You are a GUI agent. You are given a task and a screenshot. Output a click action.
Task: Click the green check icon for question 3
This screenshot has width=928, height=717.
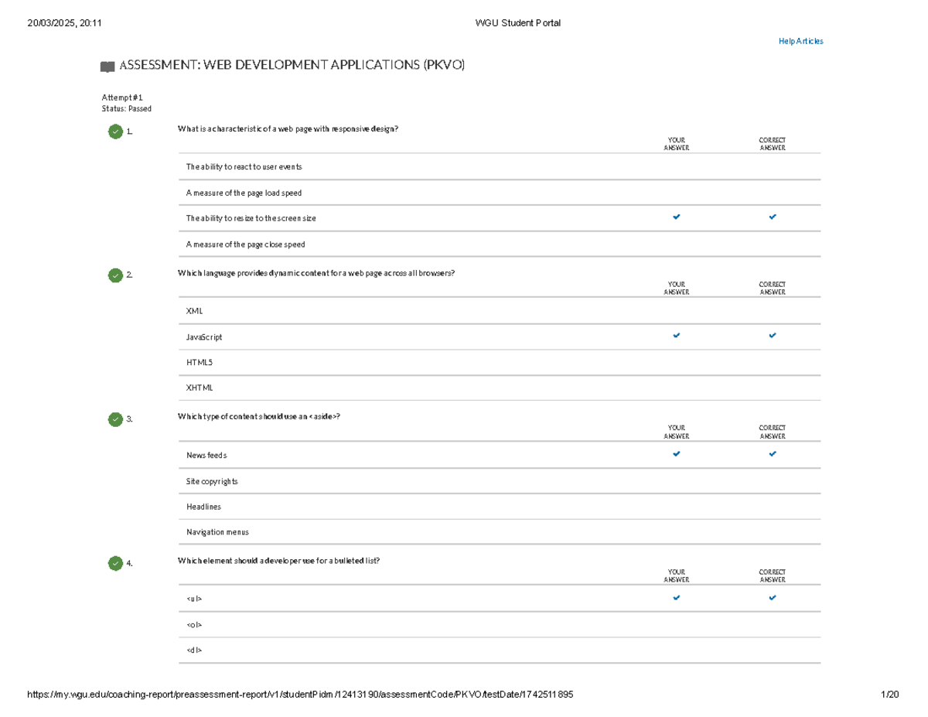pos(115,419)
